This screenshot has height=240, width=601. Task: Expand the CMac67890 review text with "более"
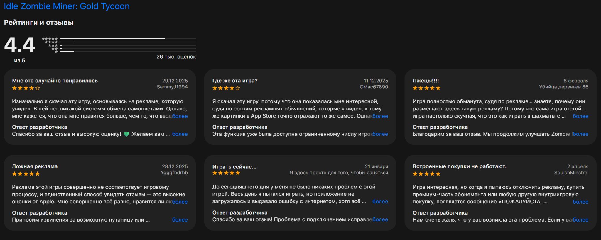[x=380, y=116]
